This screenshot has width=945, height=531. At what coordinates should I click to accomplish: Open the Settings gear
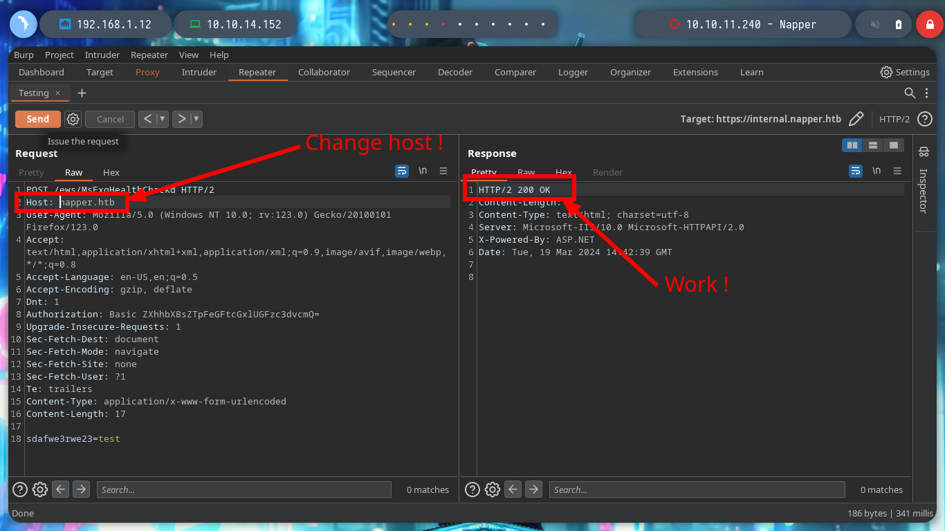coord(905,72)
